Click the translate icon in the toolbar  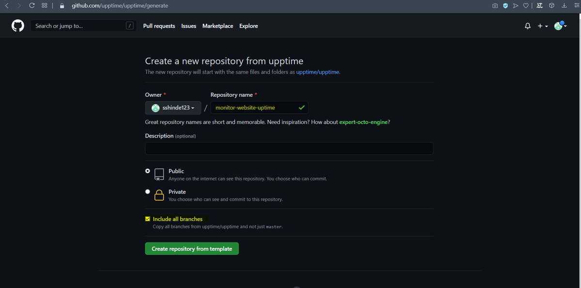(x=539, y=5)
